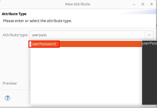Click the popup's bottom horizontal scrollbar
The width and height of the screenshot is (157, 108).
tap(86, 104)
